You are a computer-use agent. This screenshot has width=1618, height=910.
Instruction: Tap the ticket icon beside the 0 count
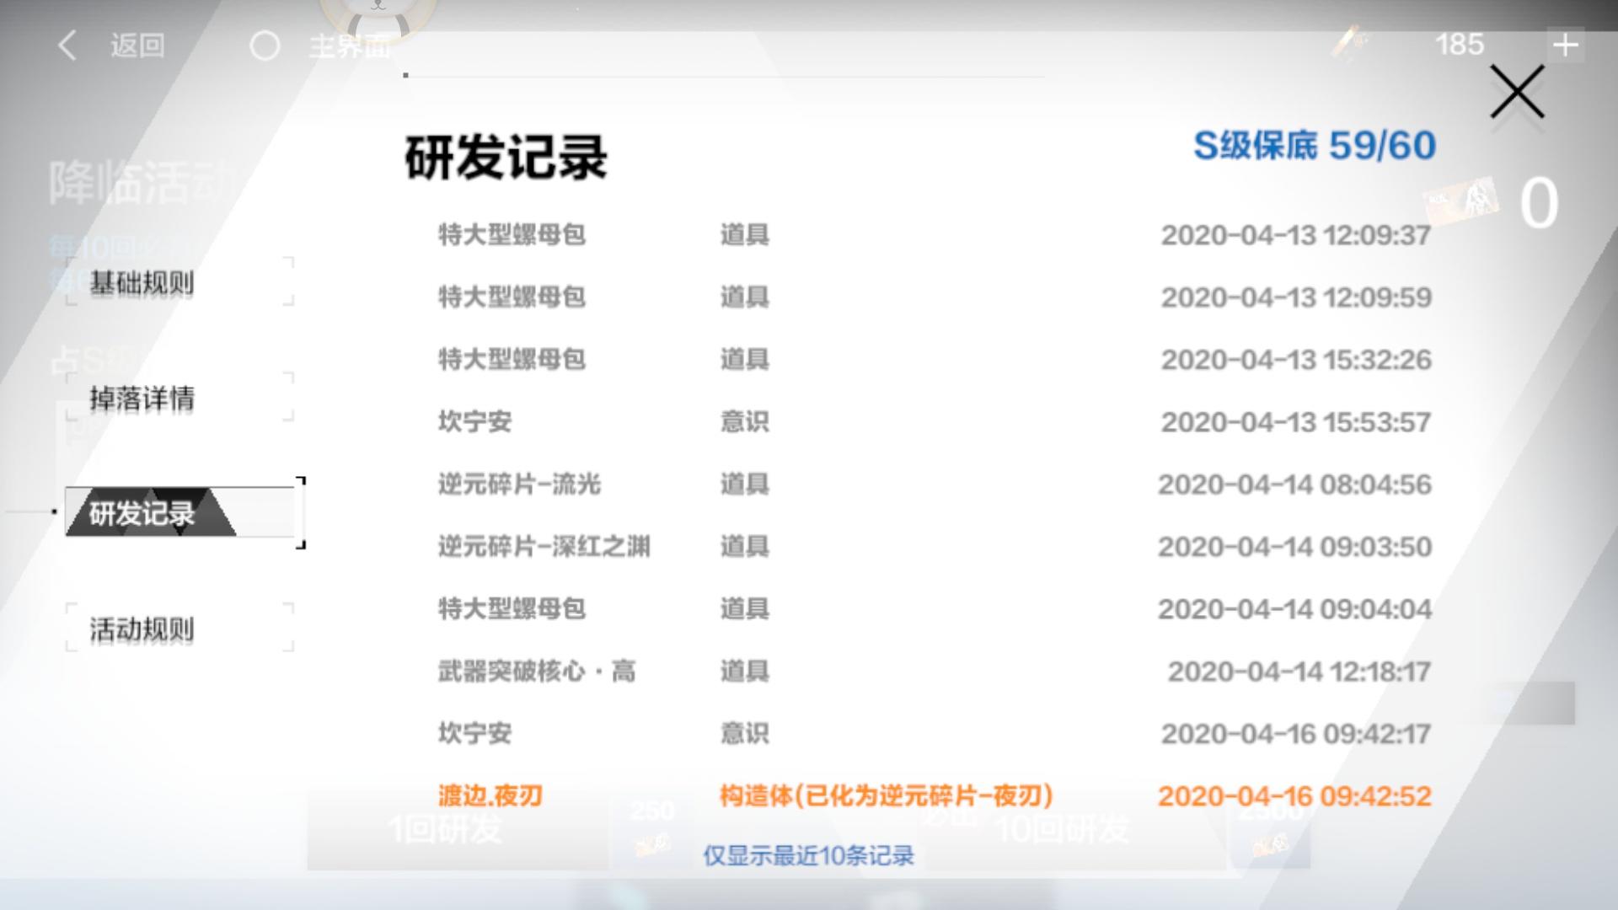1460,202
